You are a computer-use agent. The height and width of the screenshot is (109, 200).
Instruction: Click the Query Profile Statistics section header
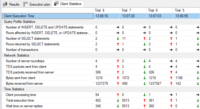pos(20,22)
